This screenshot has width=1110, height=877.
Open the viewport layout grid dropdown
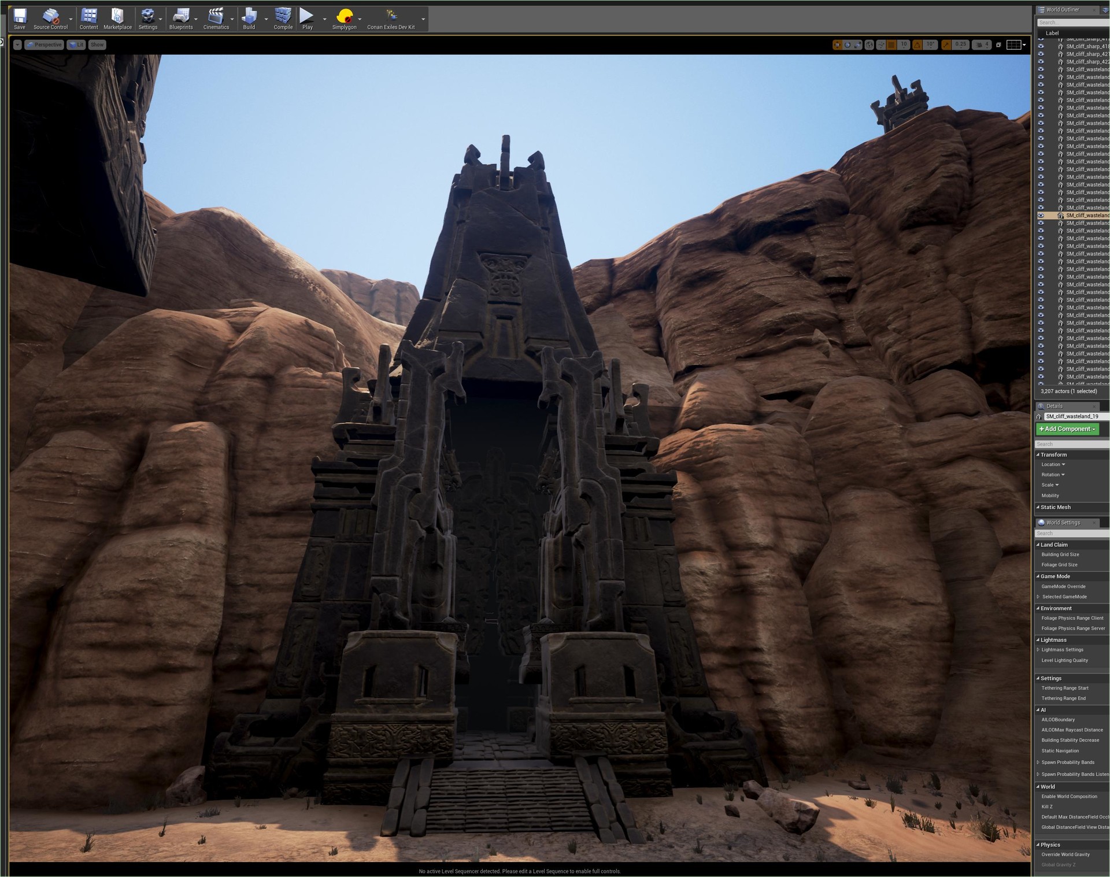point(1016,45)
